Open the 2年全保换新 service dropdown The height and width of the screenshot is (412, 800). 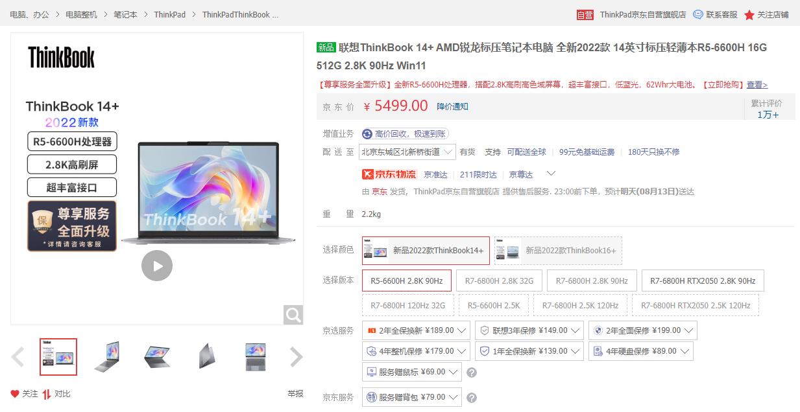pos(416,330)
